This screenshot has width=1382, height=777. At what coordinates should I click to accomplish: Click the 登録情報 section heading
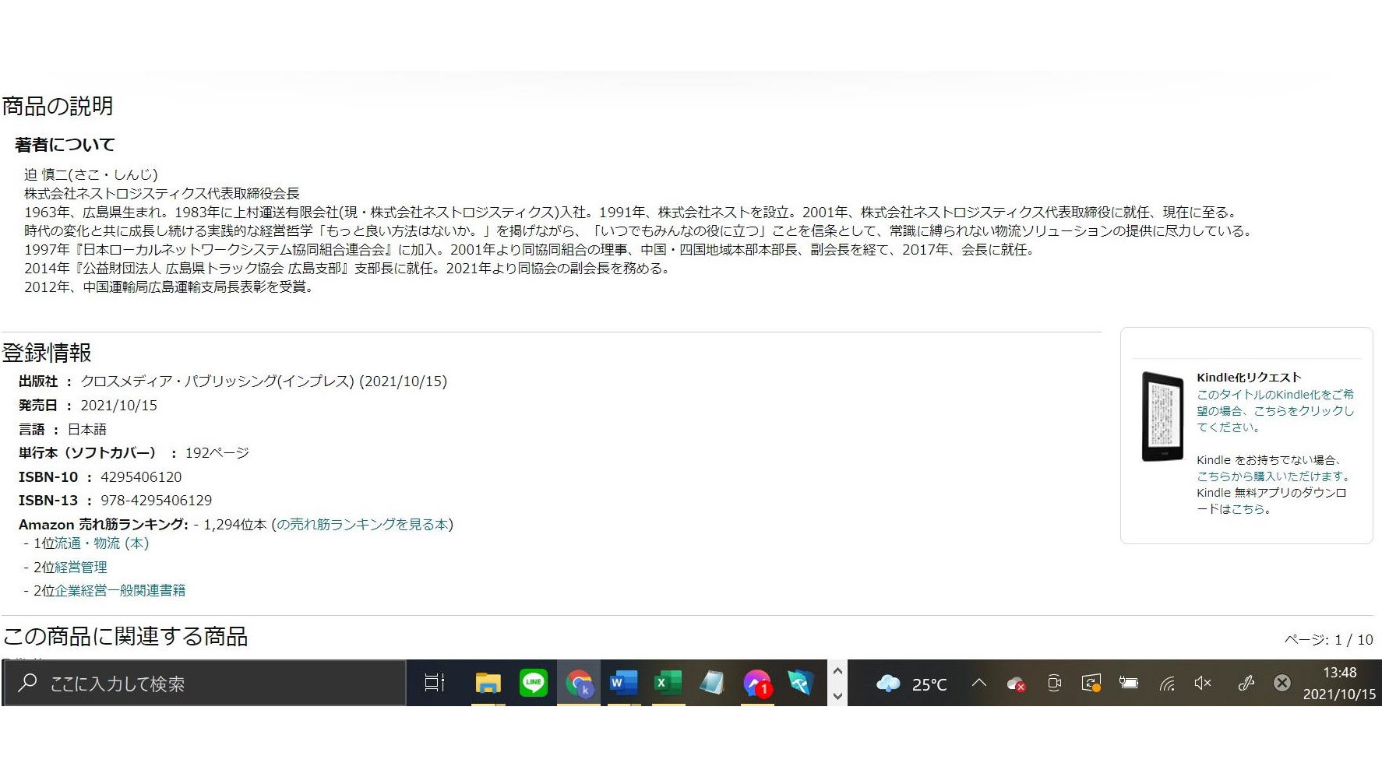coord(47,353)
